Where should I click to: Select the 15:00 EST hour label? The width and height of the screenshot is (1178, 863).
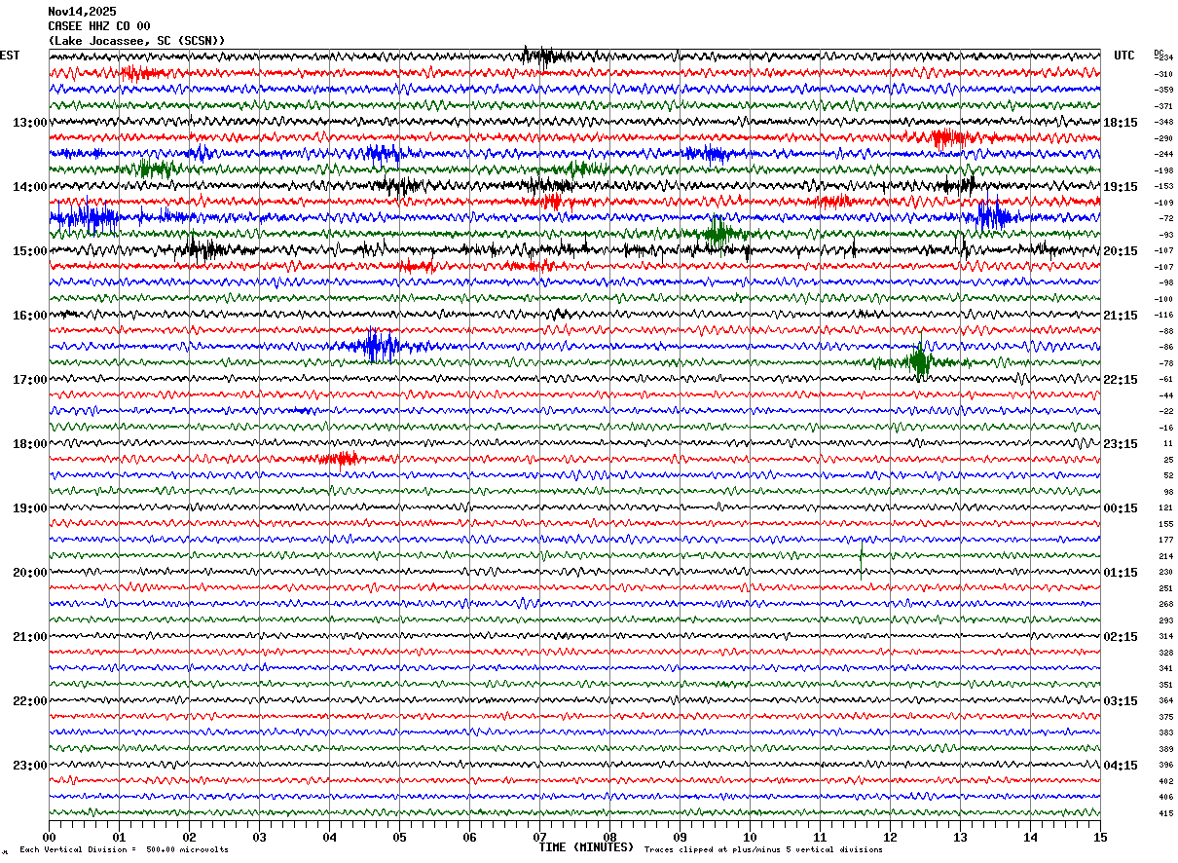pos(30,251)
